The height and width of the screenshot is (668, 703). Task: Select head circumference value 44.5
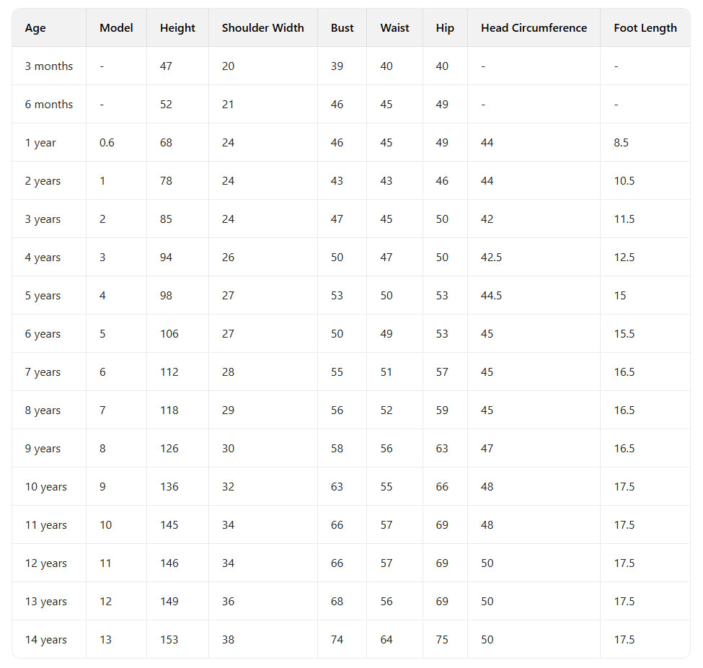tap(492, 296)
